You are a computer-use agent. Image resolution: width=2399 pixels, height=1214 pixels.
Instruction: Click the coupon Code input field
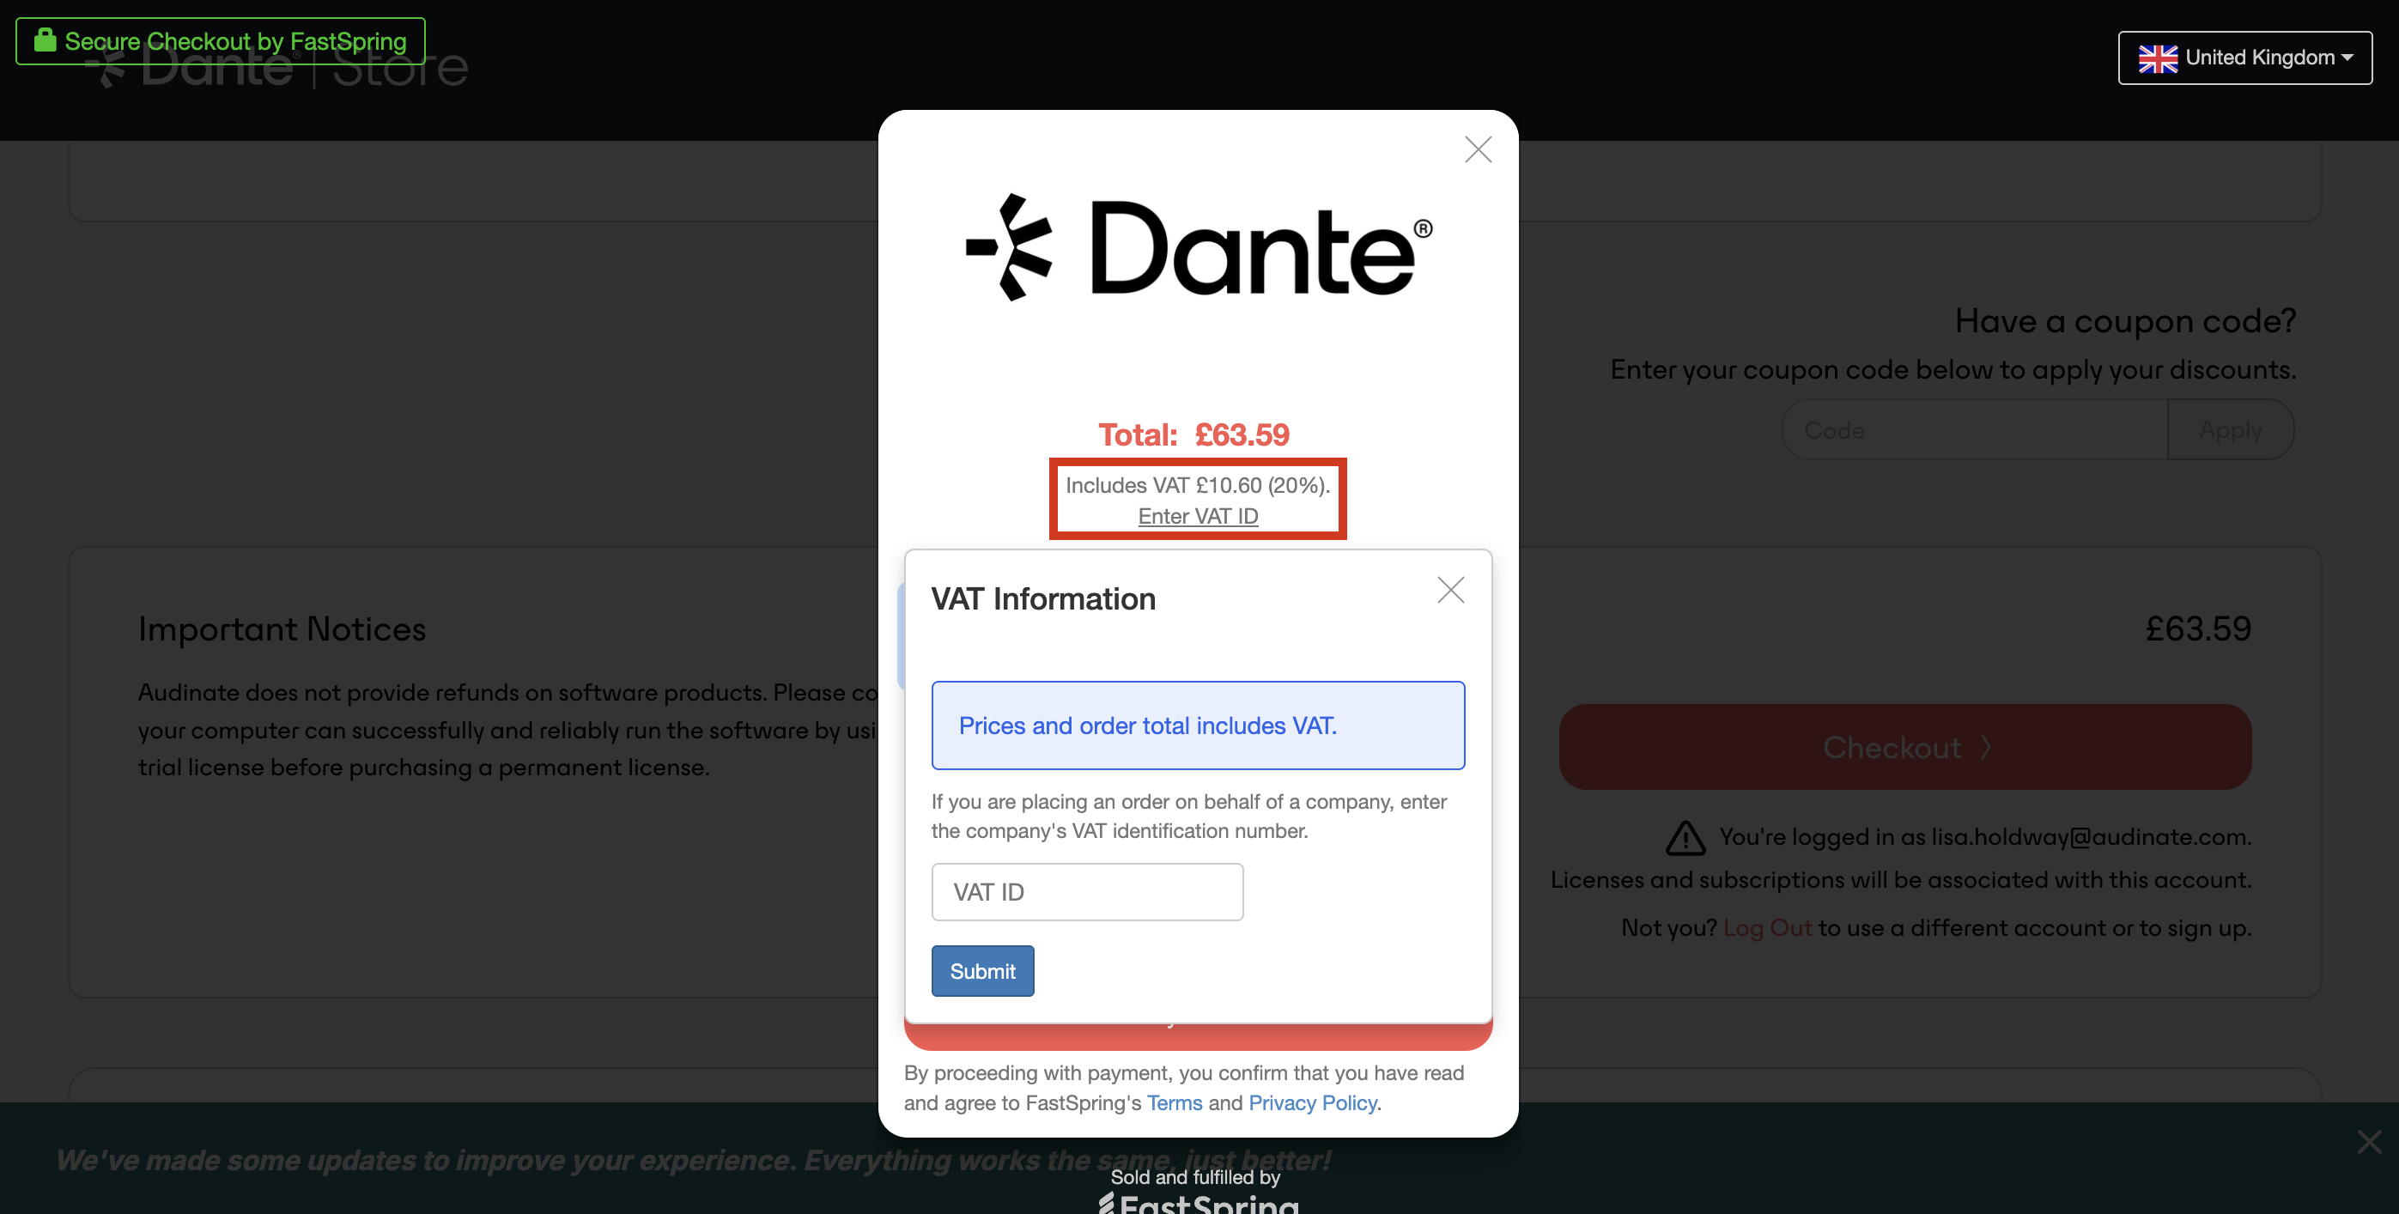pos(1974,430)
